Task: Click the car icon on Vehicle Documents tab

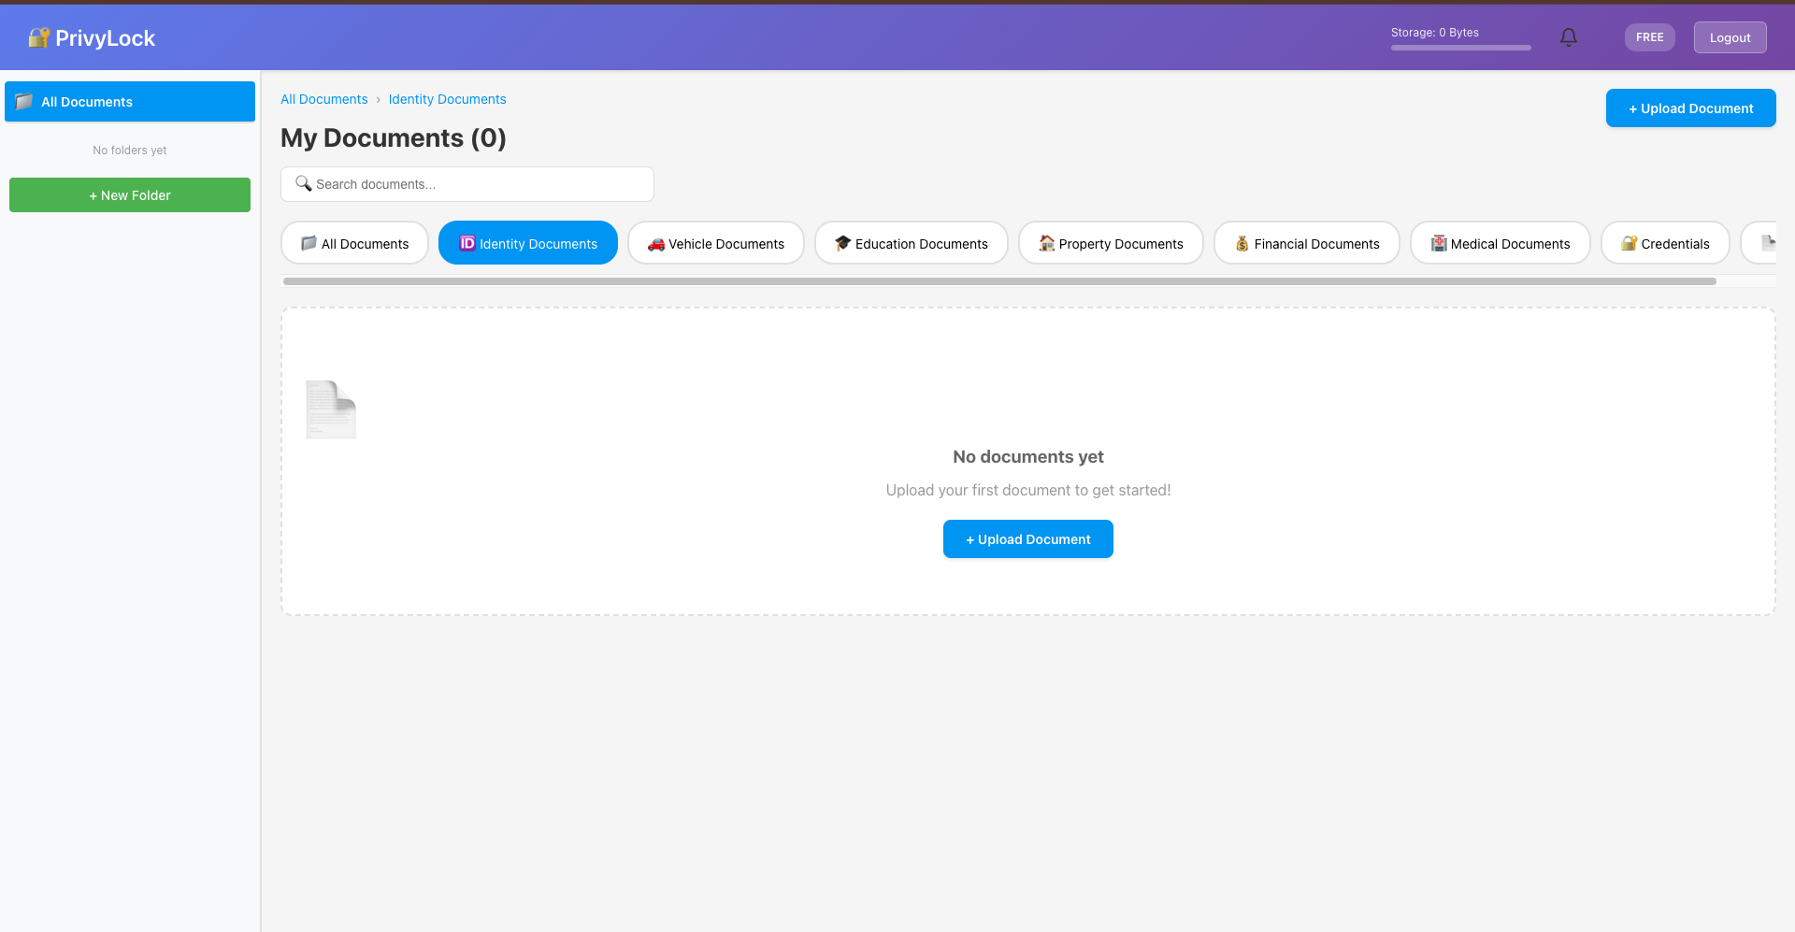Action: (x=655, y=243)
